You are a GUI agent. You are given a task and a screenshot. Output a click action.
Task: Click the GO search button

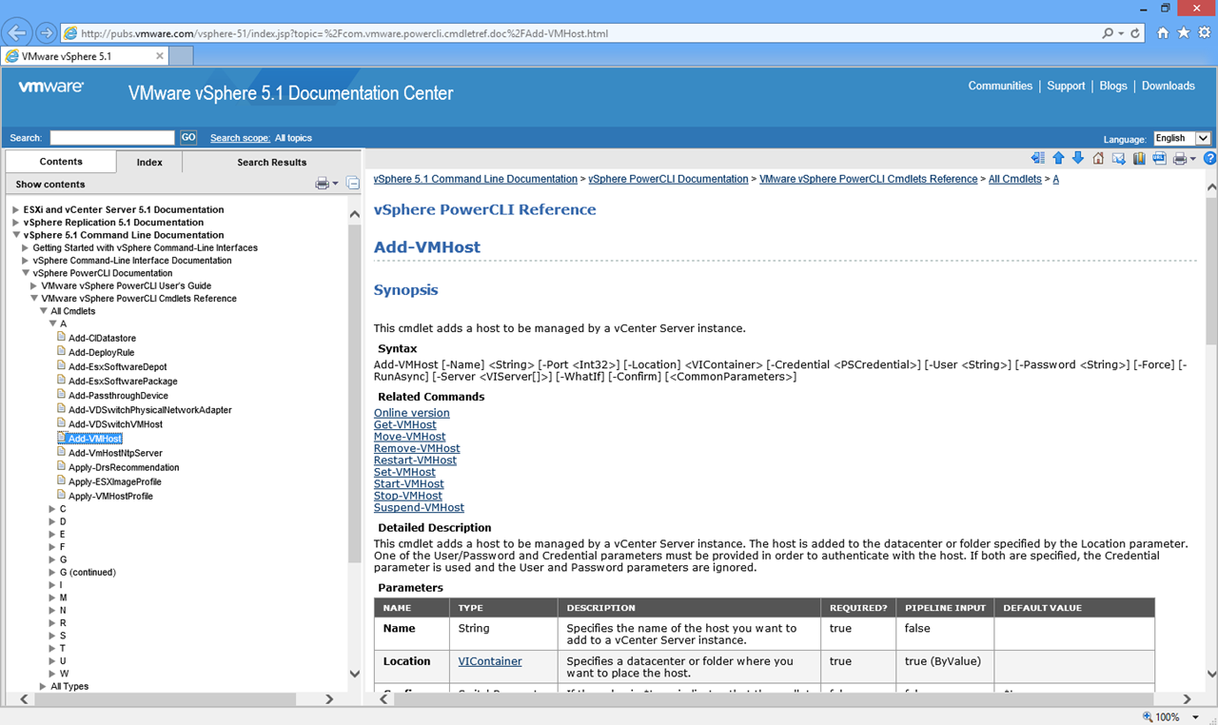click(x=188, y=138)
